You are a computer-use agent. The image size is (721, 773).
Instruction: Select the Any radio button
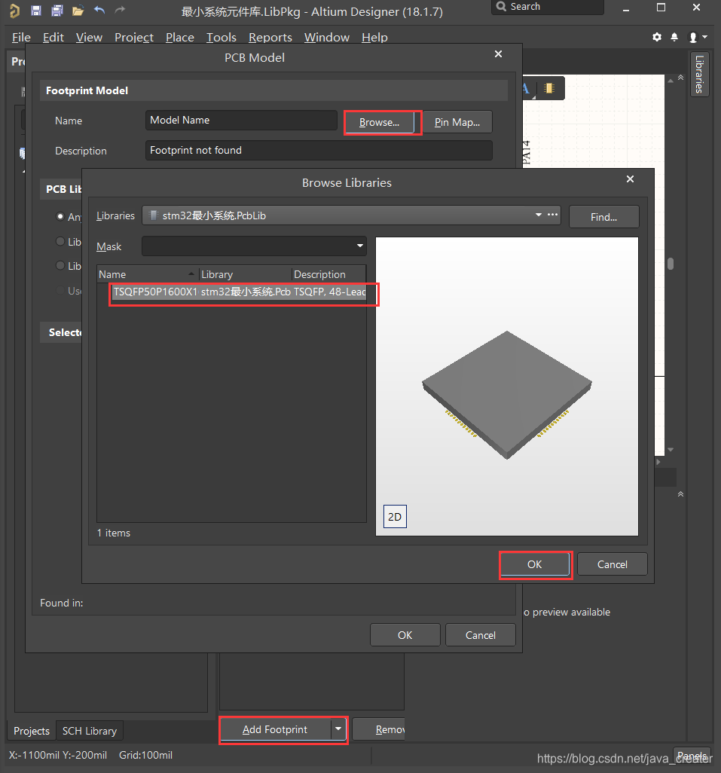tap(60, 216)
